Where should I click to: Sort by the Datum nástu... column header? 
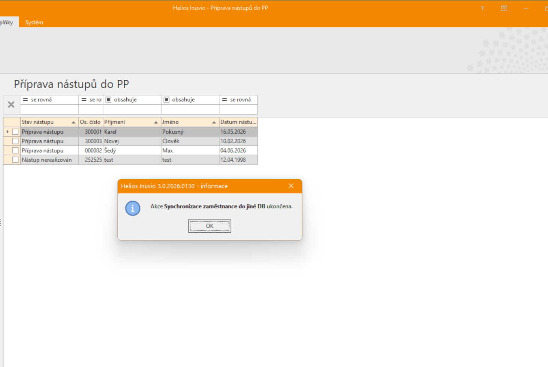238,122
